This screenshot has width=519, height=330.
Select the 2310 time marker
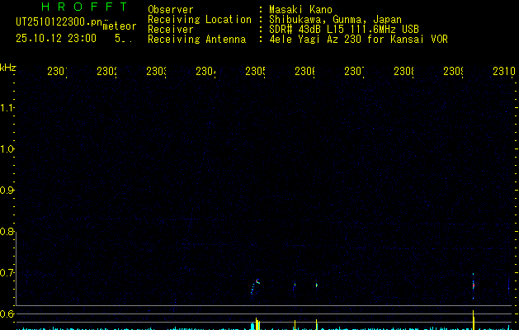pos(503,73)
